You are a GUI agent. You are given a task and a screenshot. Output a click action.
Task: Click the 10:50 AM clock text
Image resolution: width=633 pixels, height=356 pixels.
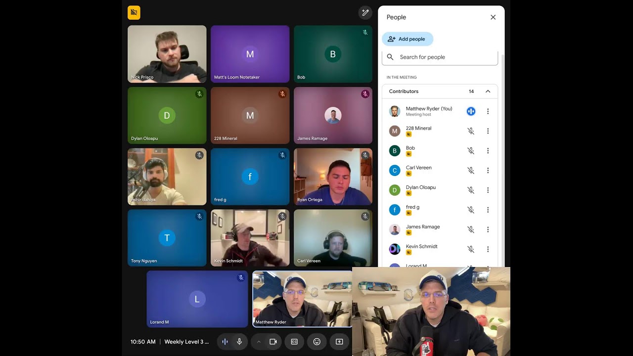tap(143, 342)
